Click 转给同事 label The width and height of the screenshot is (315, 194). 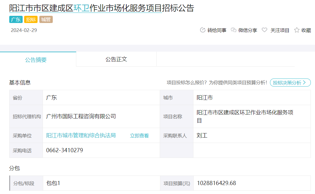[217, 30]
